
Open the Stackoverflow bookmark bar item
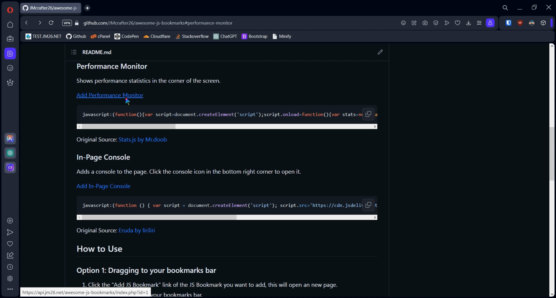192,36
